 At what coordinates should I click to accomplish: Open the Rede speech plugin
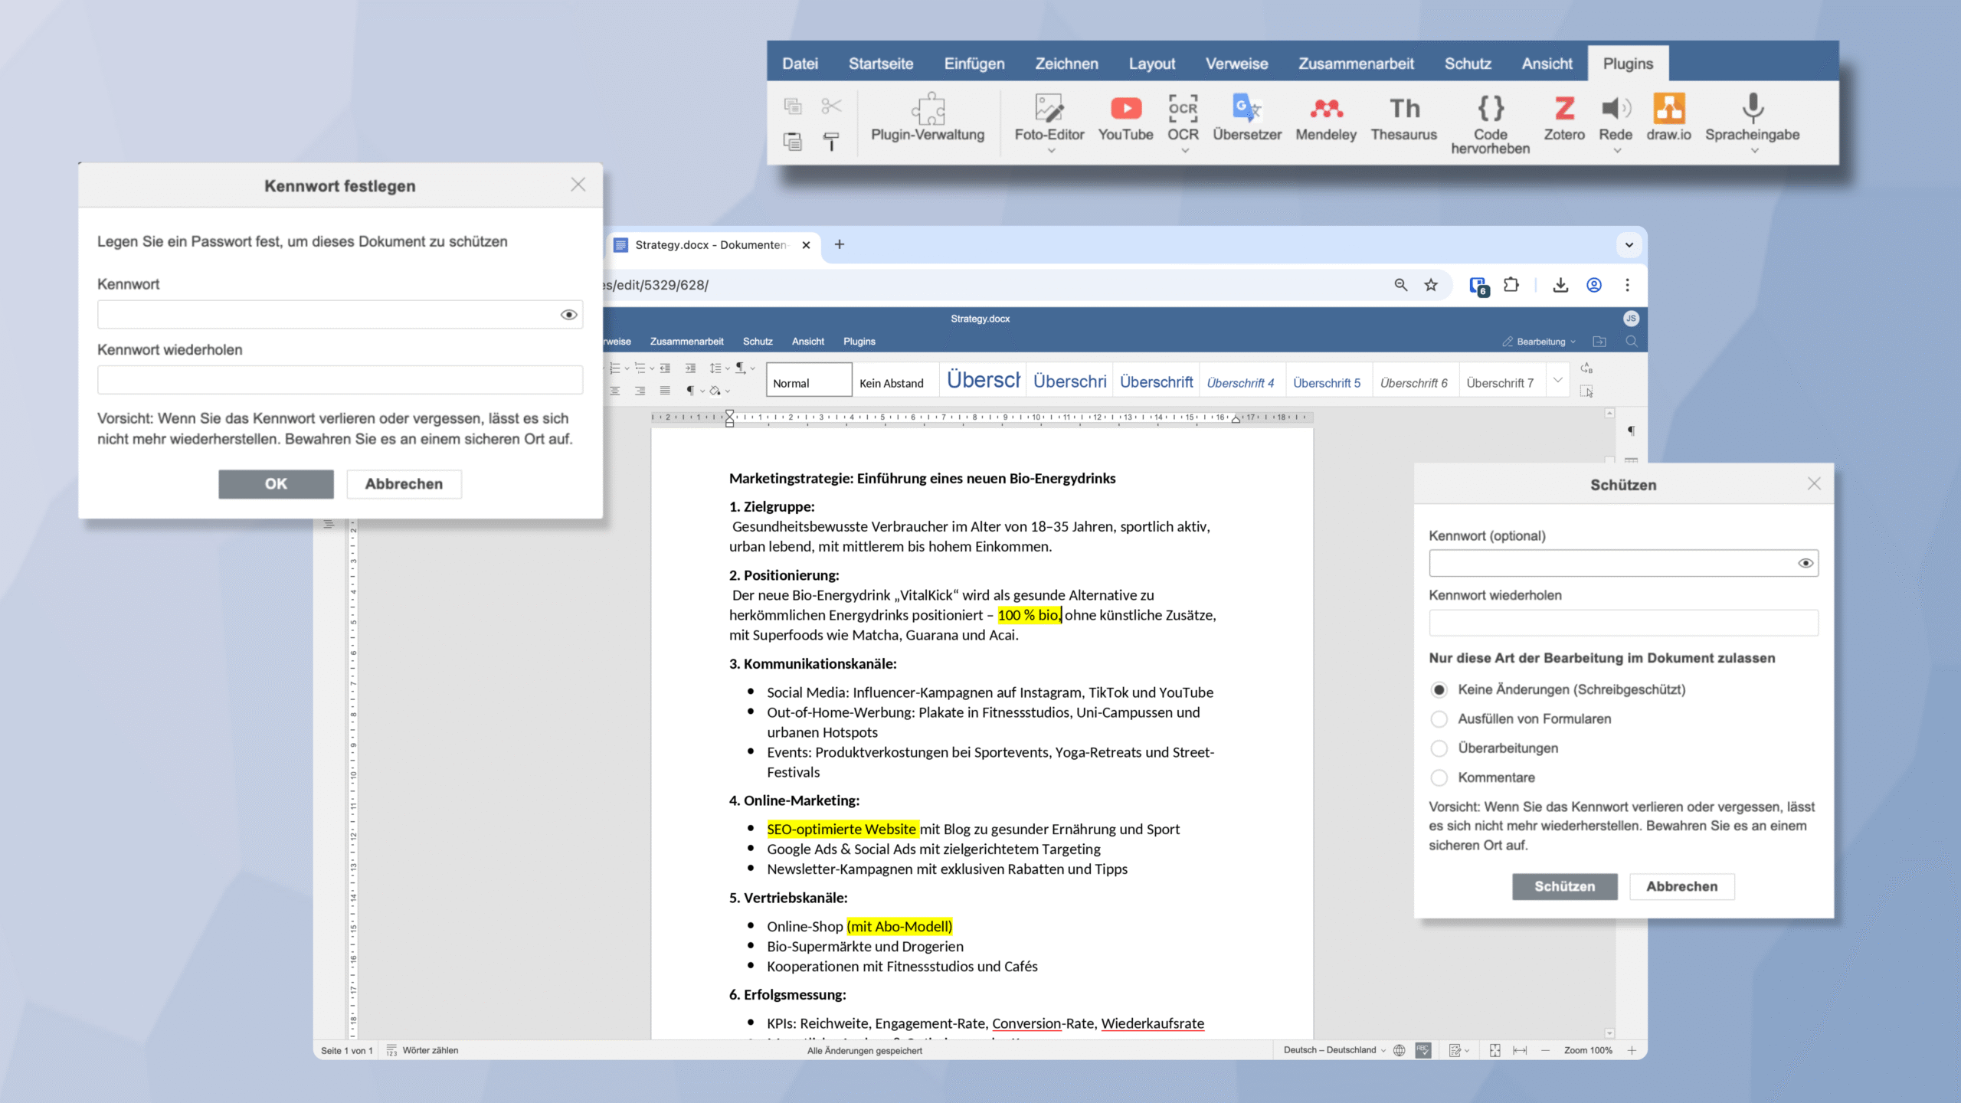pos(1615,118)
